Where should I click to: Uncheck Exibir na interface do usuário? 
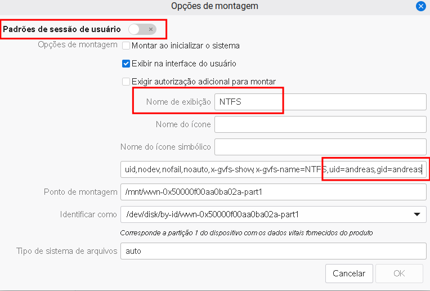(127, 64)
